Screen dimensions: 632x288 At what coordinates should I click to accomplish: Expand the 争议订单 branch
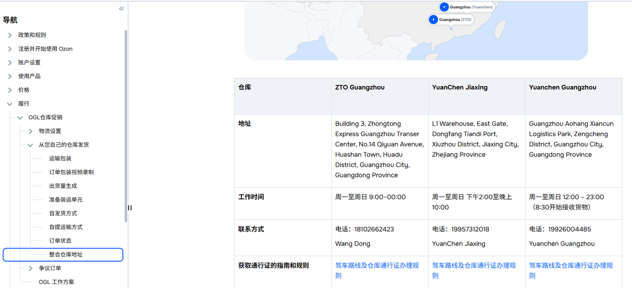tap(31, 268)
